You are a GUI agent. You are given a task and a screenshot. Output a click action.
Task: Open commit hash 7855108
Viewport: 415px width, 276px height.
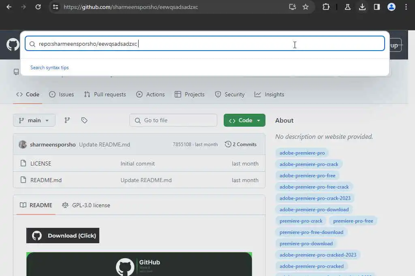point(182,144)
